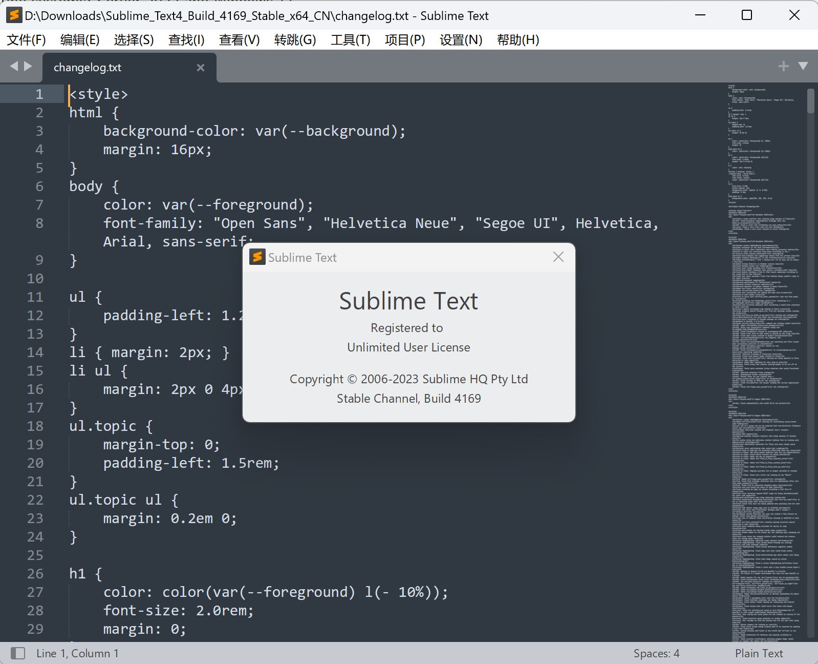Click the copyright line in the dialog

click(x=408, y=379)
